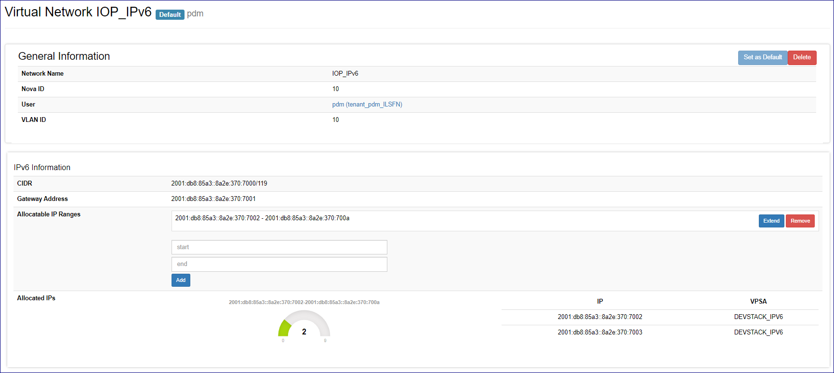This screenshot has width=834, height=373.
Task: Click the IP column header
Action: (x=600, y=302)
